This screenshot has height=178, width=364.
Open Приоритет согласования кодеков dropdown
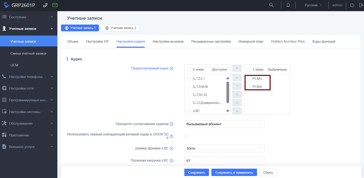pos(224,124)
